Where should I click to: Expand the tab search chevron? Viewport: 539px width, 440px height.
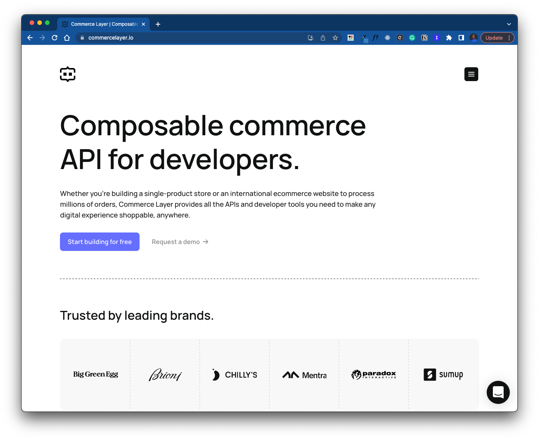[509, 24]
